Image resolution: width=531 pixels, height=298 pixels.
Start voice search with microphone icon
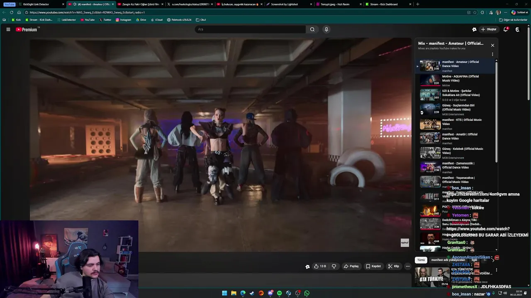(326, 29)
